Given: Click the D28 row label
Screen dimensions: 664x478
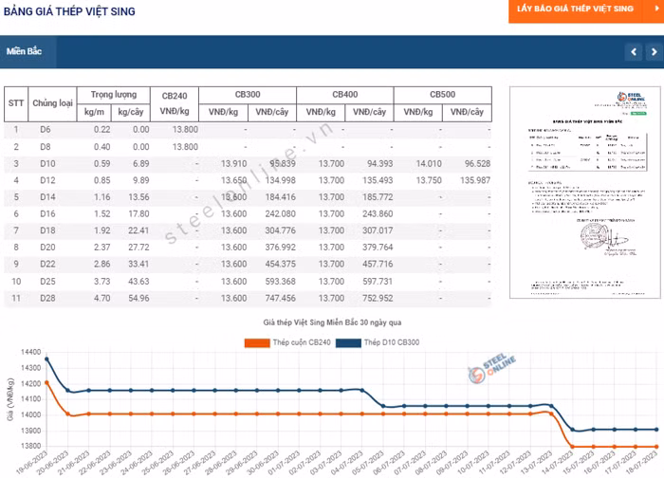Looking at the screenshot, I should click(x=47, y=299).
